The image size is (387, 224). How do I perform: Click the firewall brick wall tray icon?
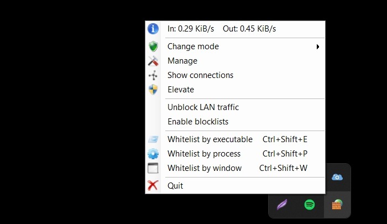coord(337,205)
